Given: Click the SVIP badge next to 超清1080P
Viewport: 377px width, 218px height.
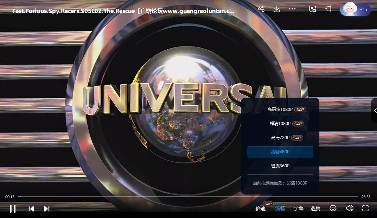Looking at the screenshot, I should click(x=298, y=124).
